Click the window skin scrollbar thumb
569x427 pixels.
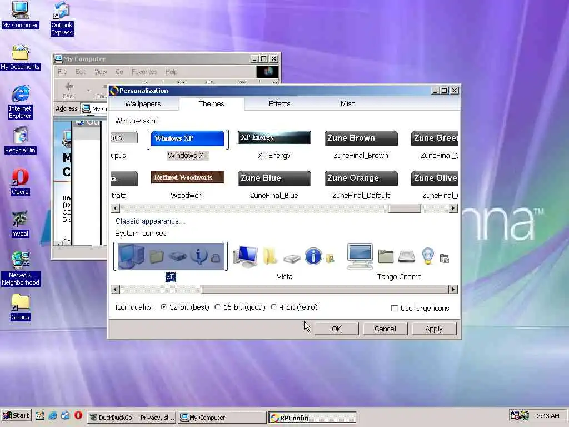[405, 208]
